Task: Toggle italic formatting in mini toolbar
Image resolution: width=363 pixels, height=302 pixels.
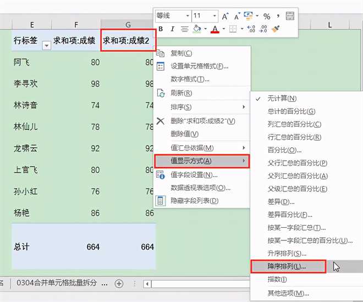Action: click(x=173, y=29)
